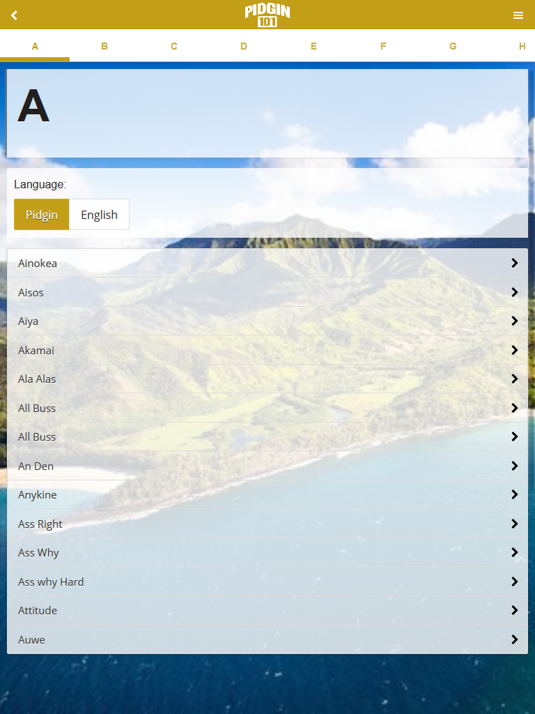The width and height of the screenshot is (535, 714).
Task: Click chevron on Attitude row
Action: point(515,610)
